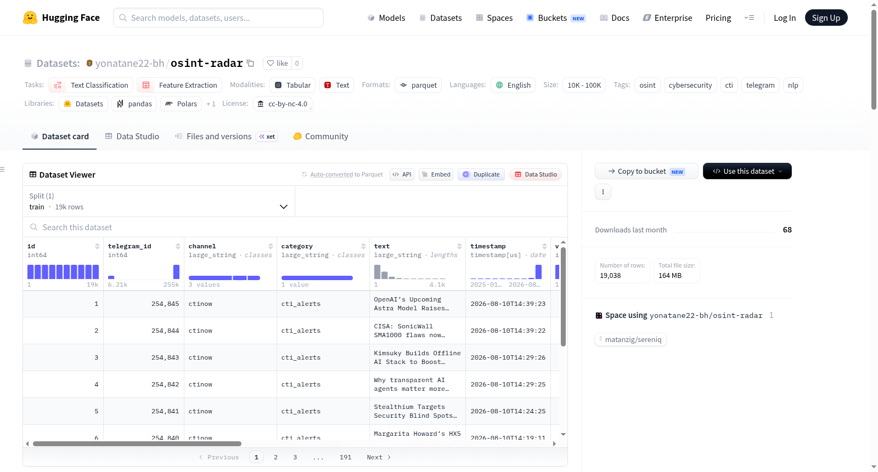The width and height of the screenshot is (878, 472).
Task: Focus the Search this dataset field
Action: click(295, 227)
